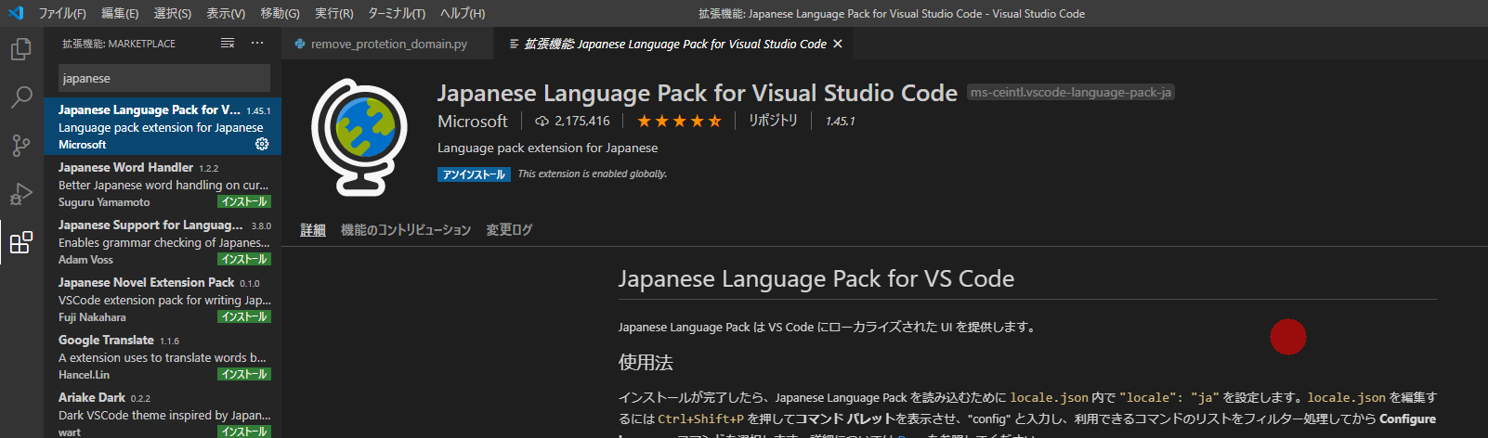The height and width of the screenshot is (438, 1488).
Task: Open the ターミナル(T) menu
Action: point(397,13)
